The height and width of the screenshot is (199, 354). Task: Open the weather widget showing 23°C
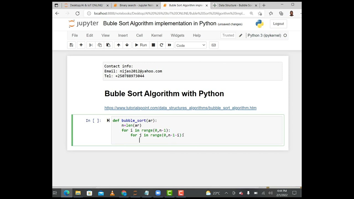click(213, 193)
